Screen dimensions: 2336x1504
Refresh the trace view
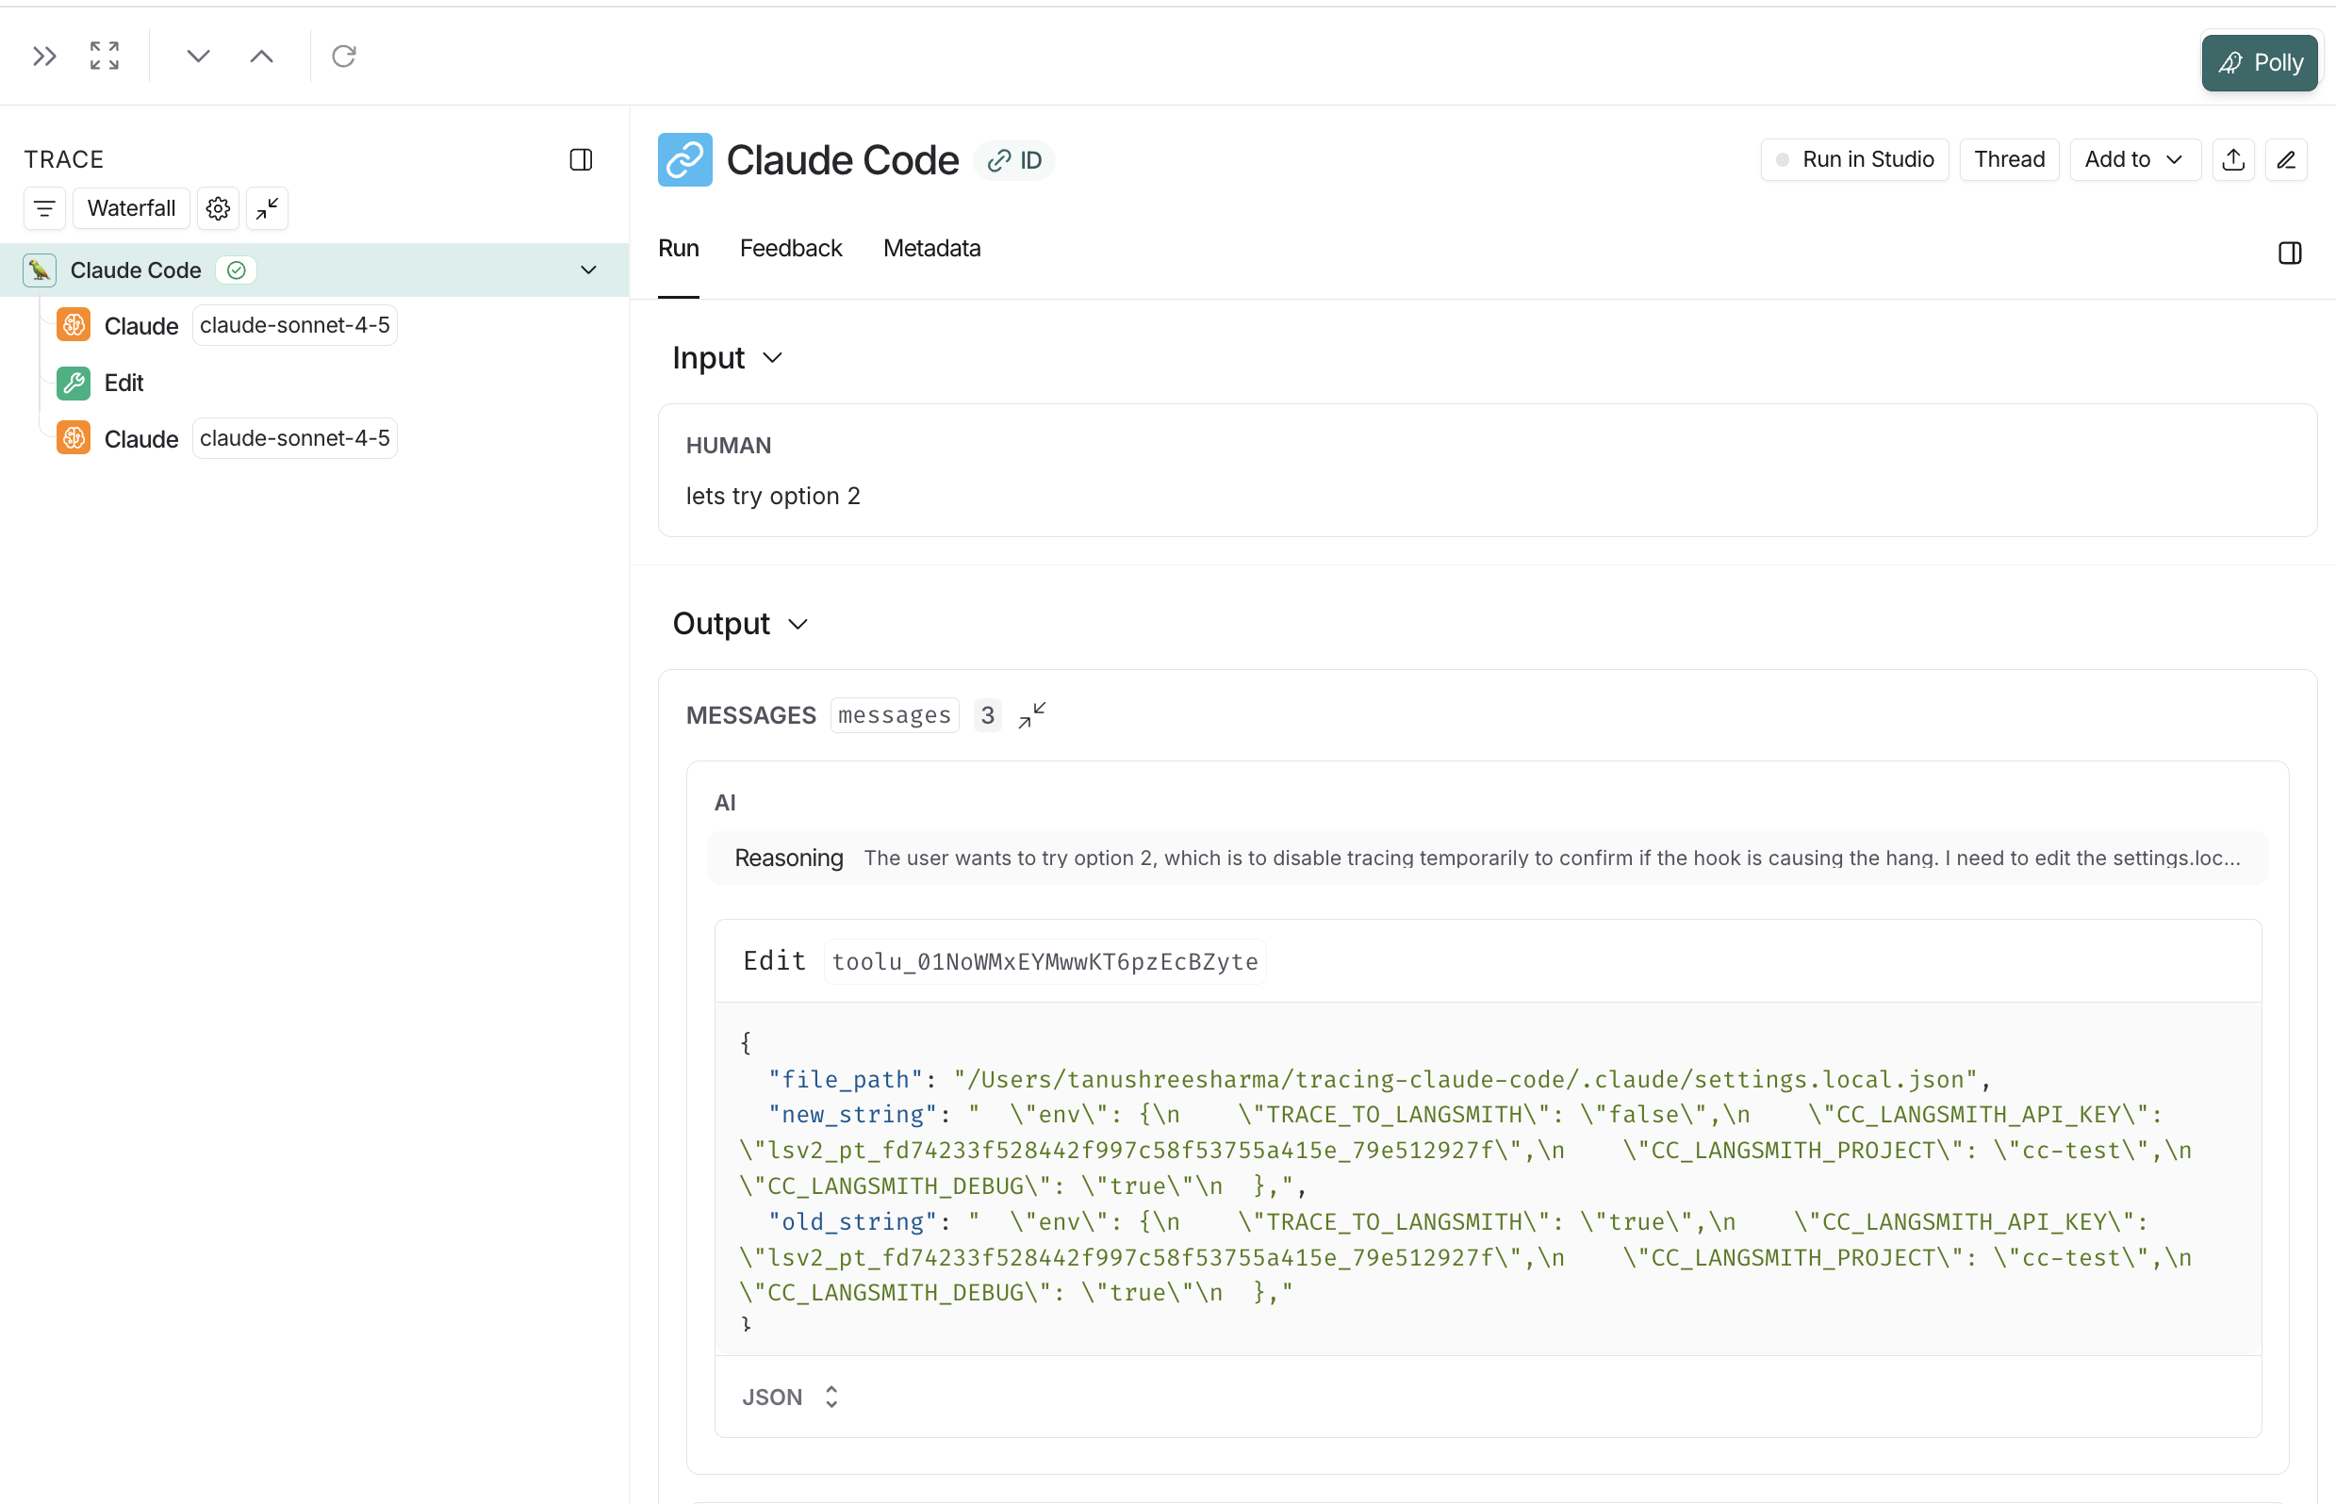343,56
